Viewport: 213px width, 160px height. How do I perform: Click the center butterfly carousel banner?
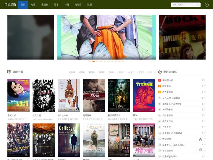point(106,37)
